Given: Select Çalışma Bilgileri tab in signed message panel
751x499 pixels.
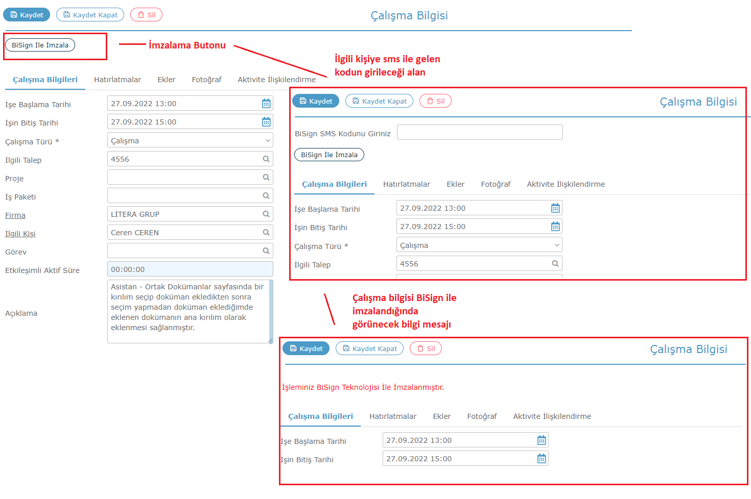Looking at the screenshot, I should (320, 416).
